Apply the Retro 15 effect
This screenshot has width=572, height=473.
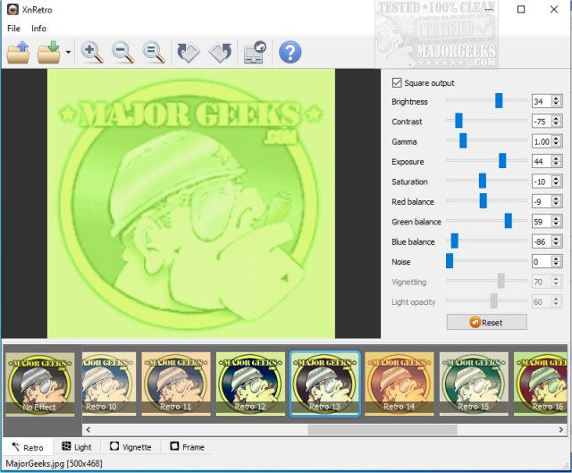[474, 384]
